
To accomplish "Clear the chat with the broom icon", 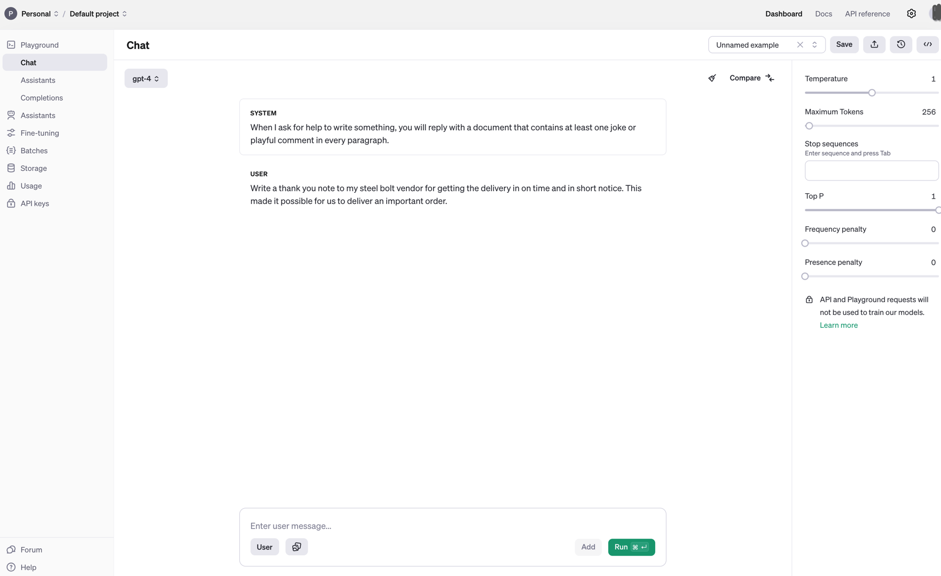I will 712,78.
